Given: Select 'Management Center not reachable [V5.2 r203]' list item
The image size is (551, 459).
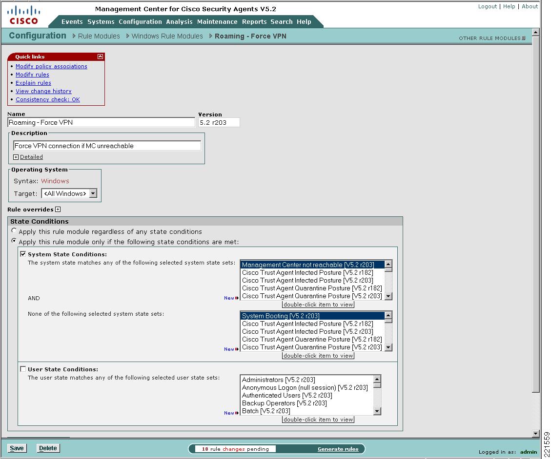Looking at the screenshot, I should pyautogui.click(x=312, y=265).
